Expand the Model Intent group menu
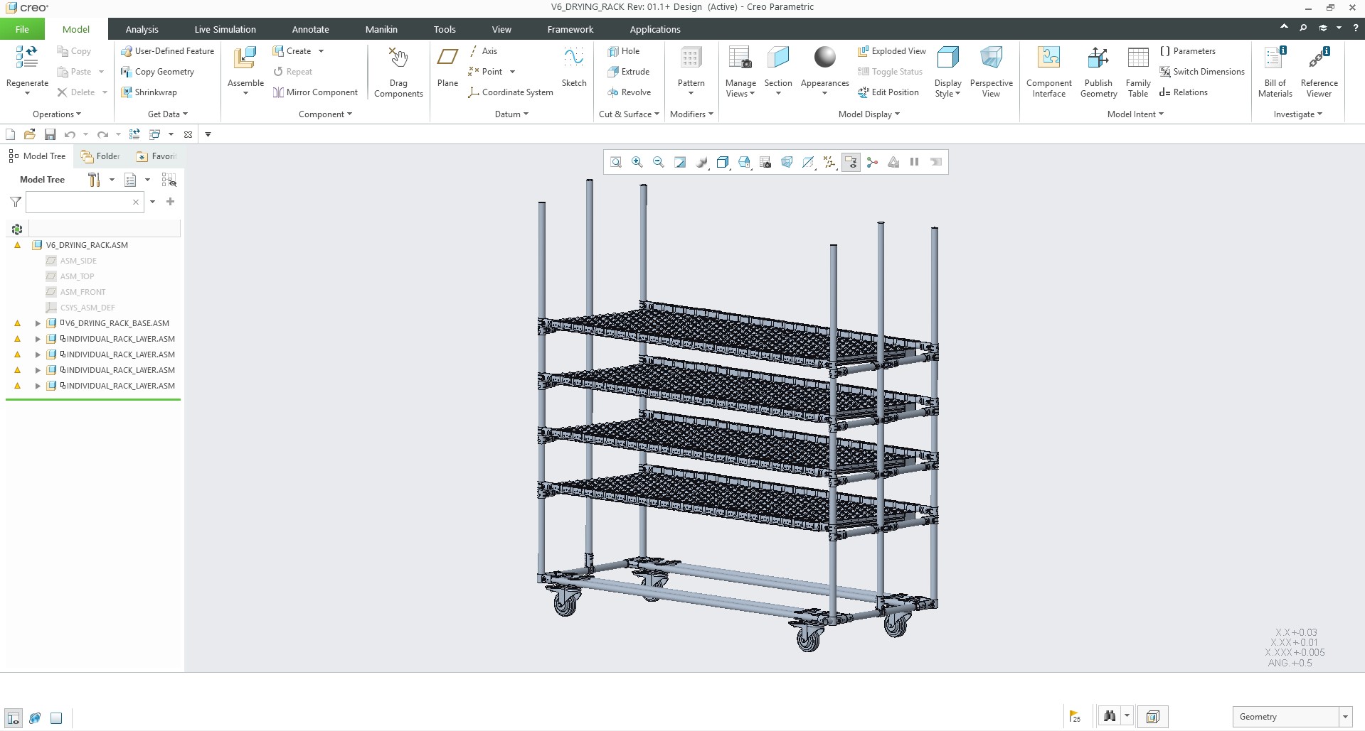The width and height of the screenshot is (1365, 731). coord(1135,114)
